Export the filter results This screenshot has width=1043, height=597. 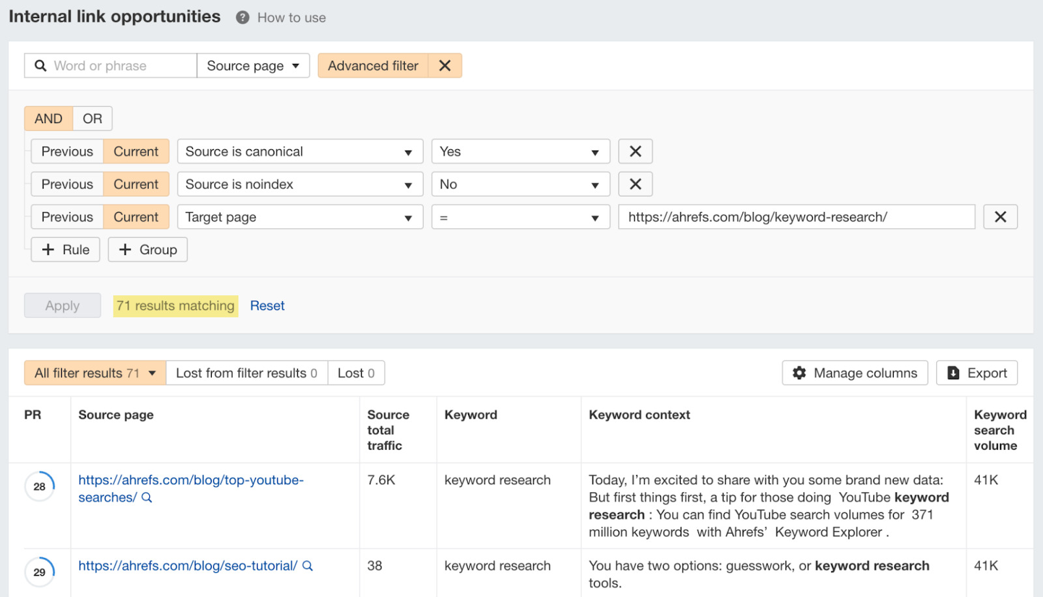pyautogui.click(x=977, y=373)
